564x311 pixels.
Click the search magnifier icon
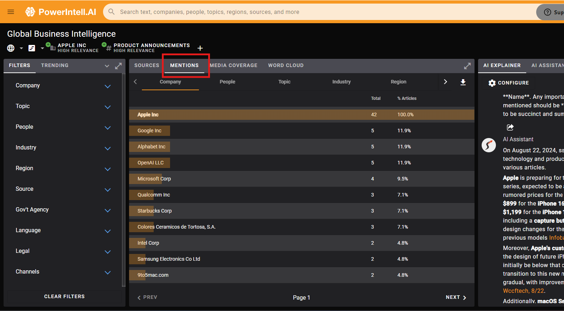pos(112,12)
